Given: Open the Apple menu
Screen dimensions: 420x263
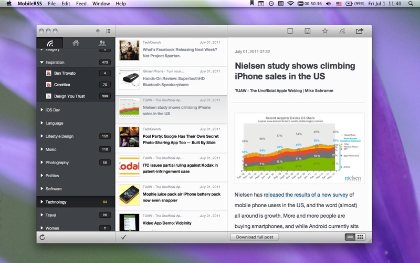Looking at the screenshot, I should click(x=9, y=4).
